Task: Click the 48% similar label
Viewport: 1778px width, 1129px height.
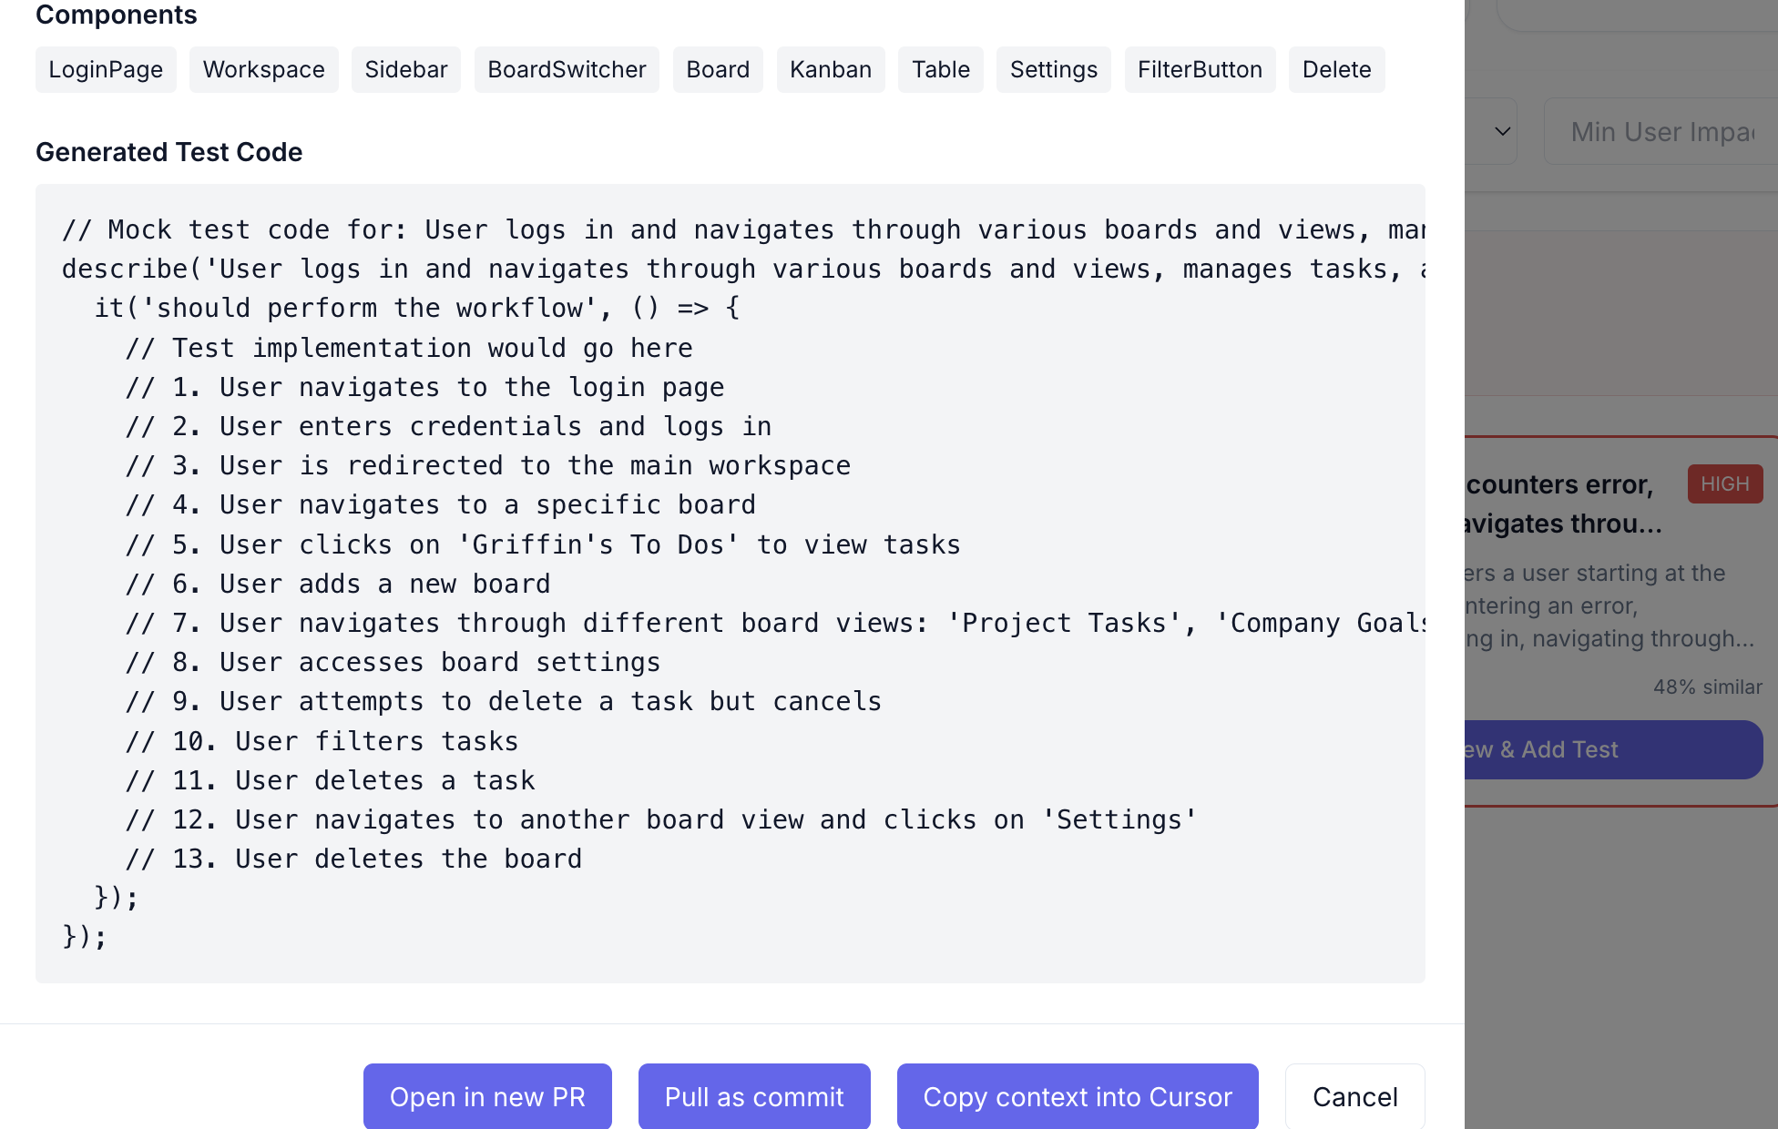Action: coord(1707,687)
